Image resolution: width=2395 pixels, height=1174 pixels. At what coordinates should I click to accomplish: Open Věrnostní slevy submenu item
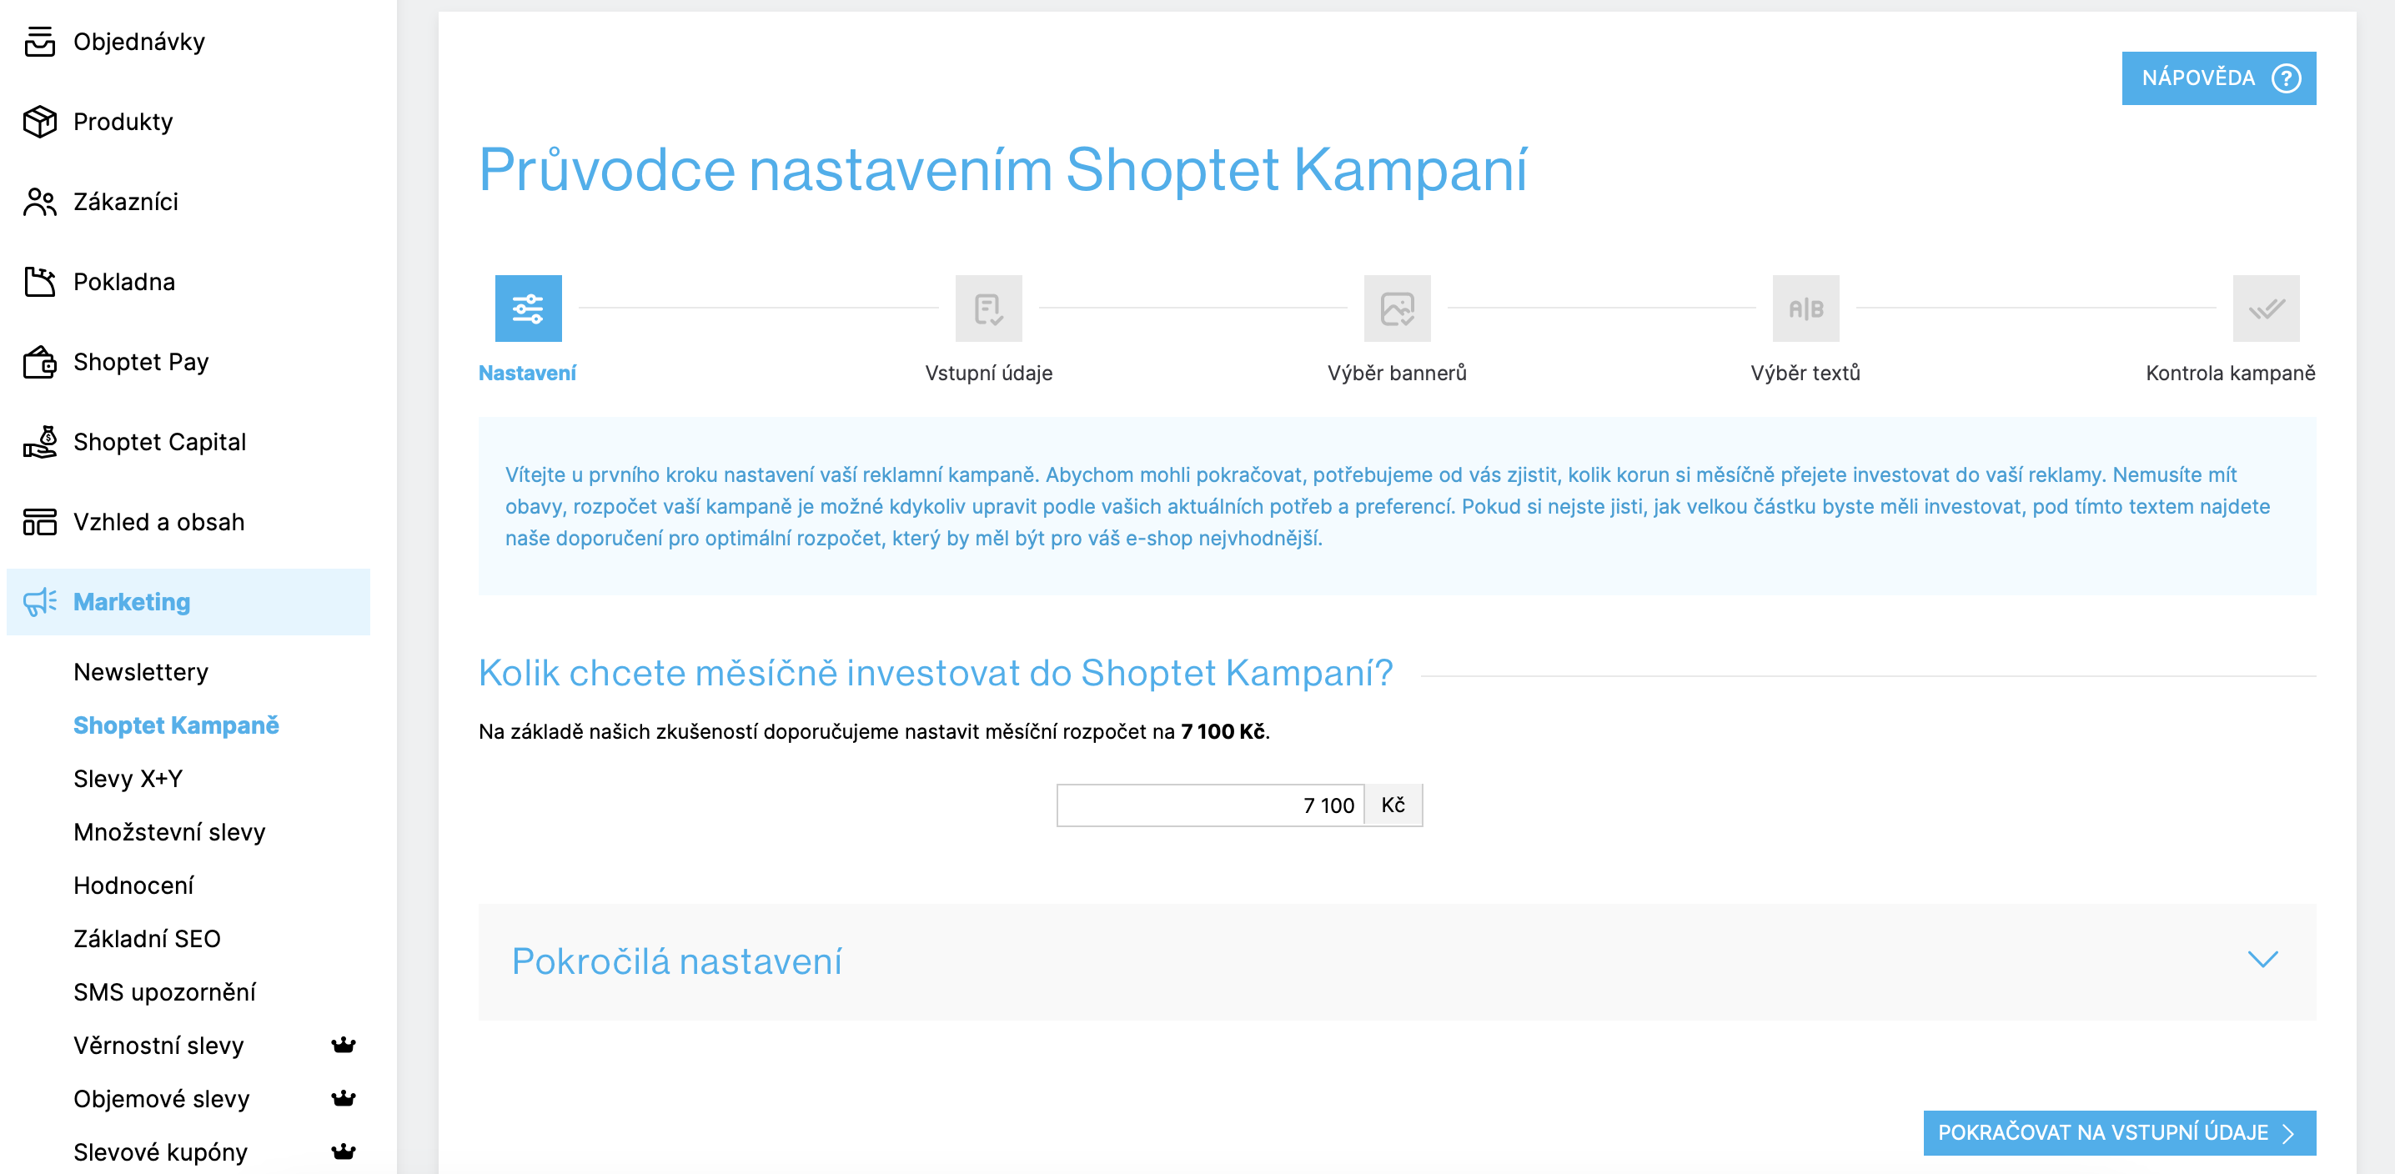[x=158, y=1045]
